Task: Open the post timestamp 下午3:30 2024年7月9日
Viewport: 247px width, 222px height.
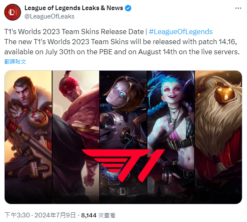Action: (40, 215)
